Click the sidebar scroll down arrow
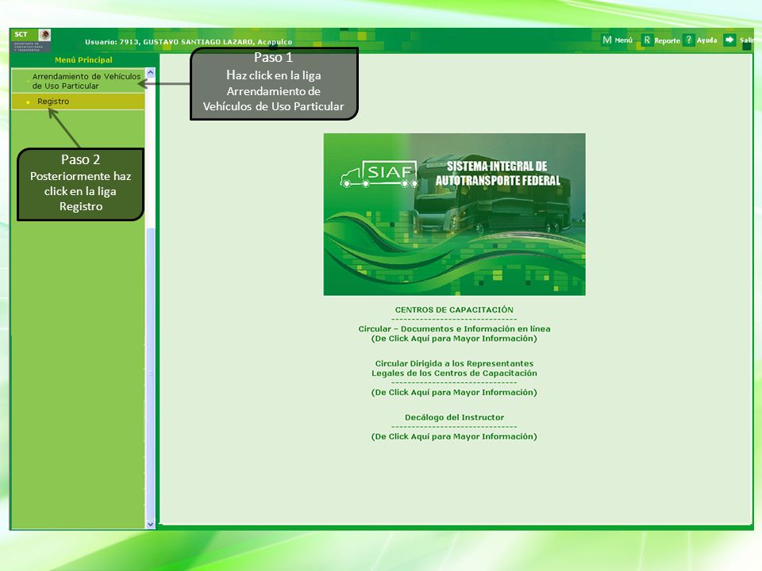This screenshot has height=571, width=762. [x=150, y=524]
